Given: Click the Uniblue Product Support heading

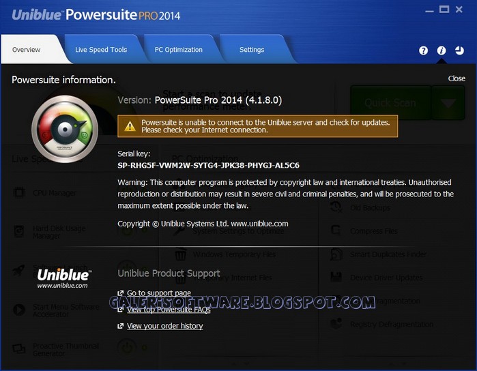Looking at the screenshot, I should pyautogui.click(x=169, y=273).
